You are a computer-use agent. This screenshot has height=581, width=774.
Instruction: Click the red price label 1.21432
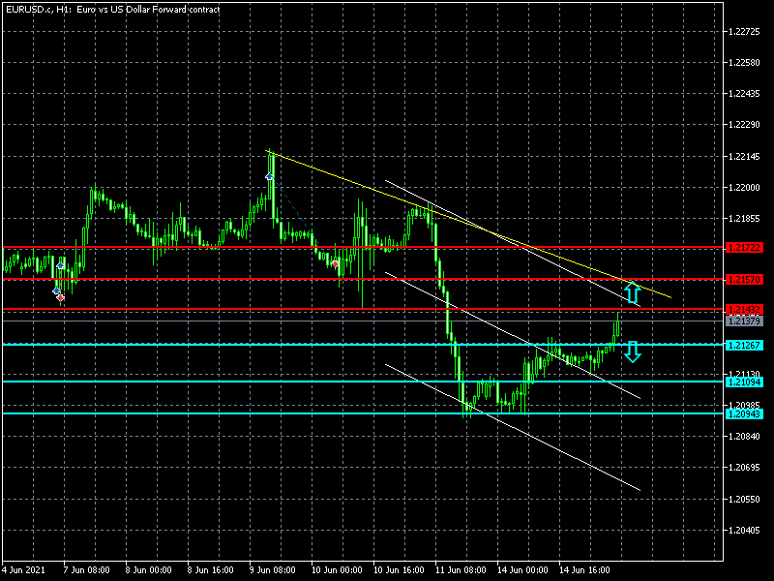744,310
